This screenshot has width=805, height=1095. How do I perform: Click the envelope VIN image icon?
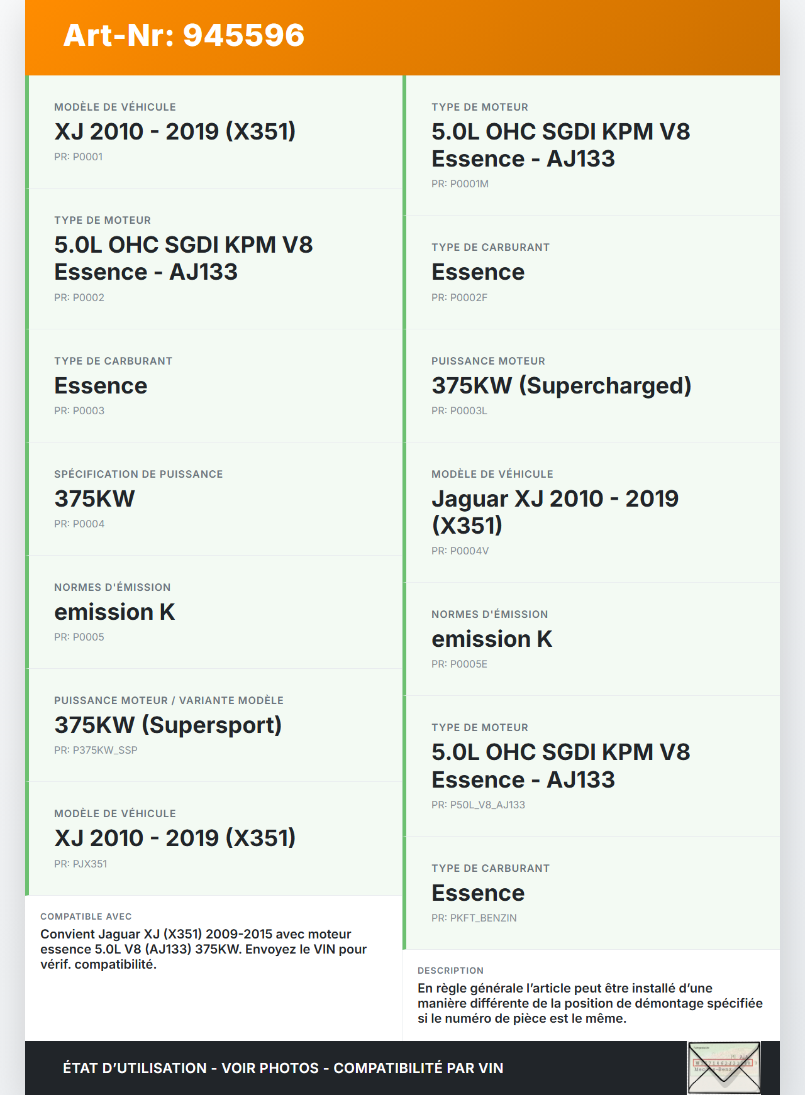click(x=724, y=1067)
